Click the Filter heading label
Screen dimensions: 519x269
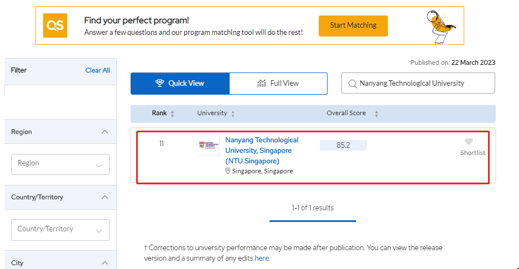coord(19,70)
